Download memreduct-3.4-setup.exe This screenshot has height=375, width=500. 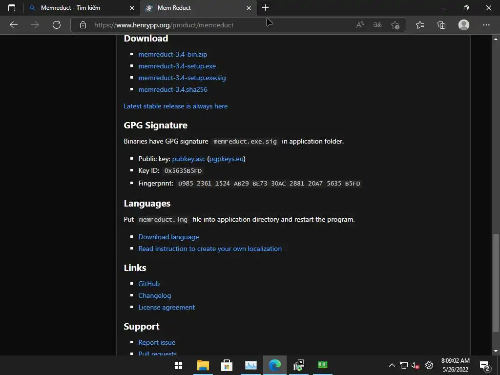(x=177, y=66)
